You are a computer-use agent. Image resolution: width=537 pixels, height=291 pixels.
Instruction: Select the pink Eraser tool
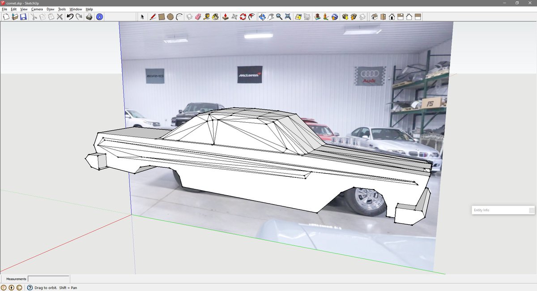click(198, 17)
